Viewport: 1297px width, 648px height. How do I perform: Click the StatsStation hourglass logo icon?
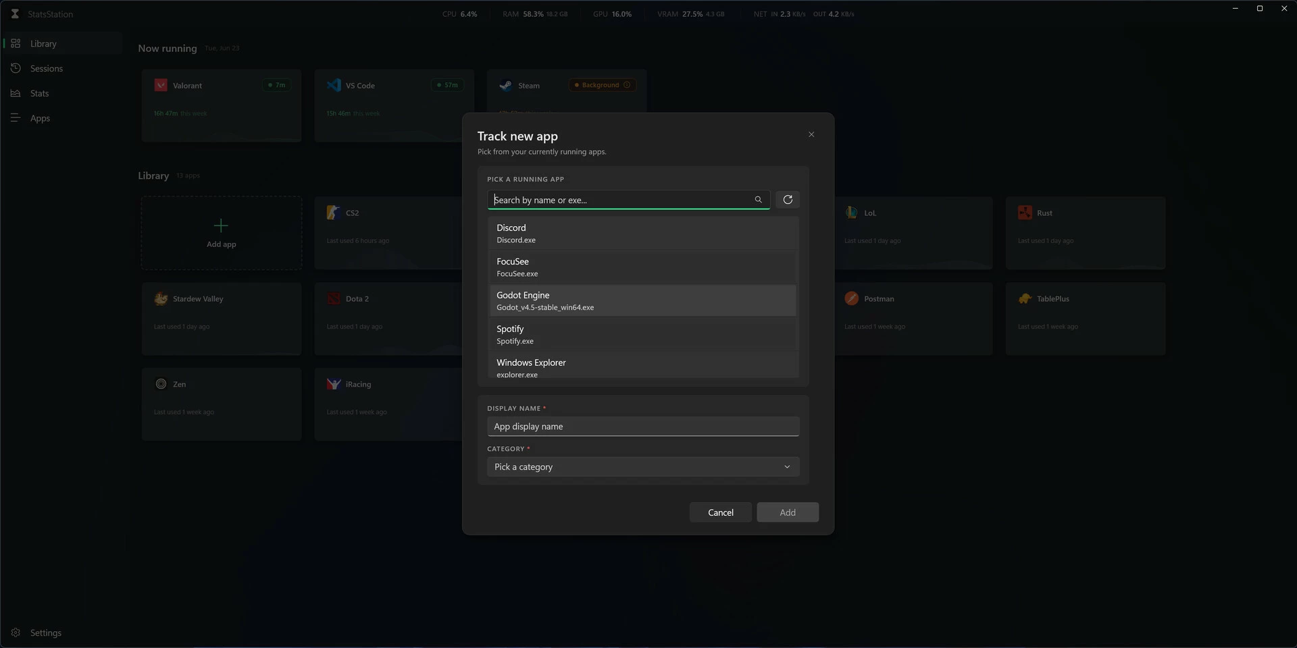point(15,13)
